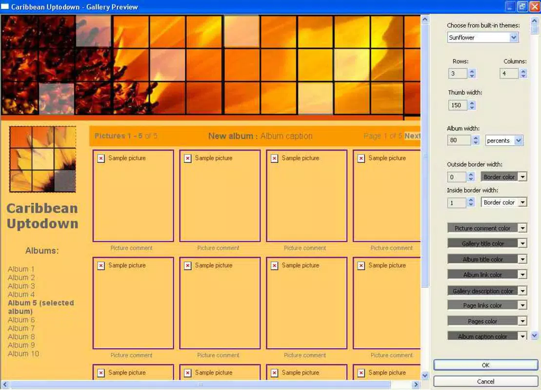The height and width of the screenshot is (390, 541).
Task: Click the Thumb width spinner arrows
Action: pyautogui.click(x=472, y=105)
